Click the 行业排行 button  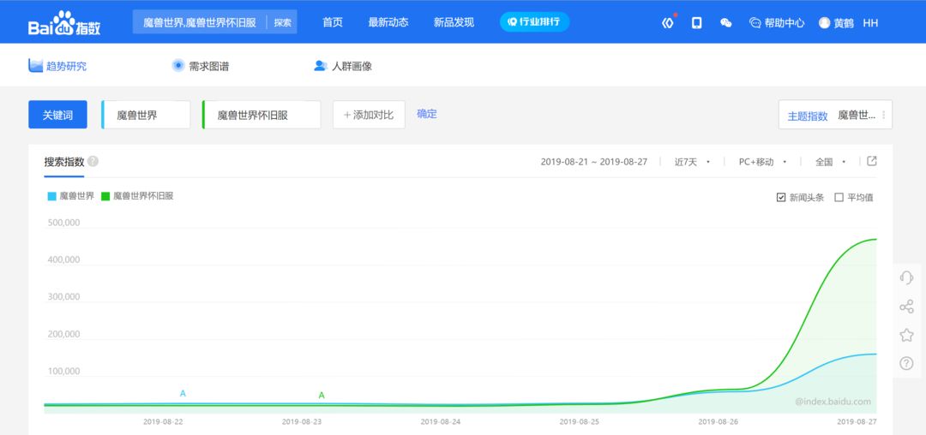[534, 21]
